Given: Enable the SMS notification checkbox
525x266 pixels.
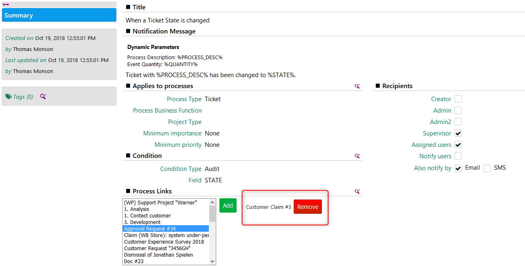Looking at the screenshot, I should 487,168.
